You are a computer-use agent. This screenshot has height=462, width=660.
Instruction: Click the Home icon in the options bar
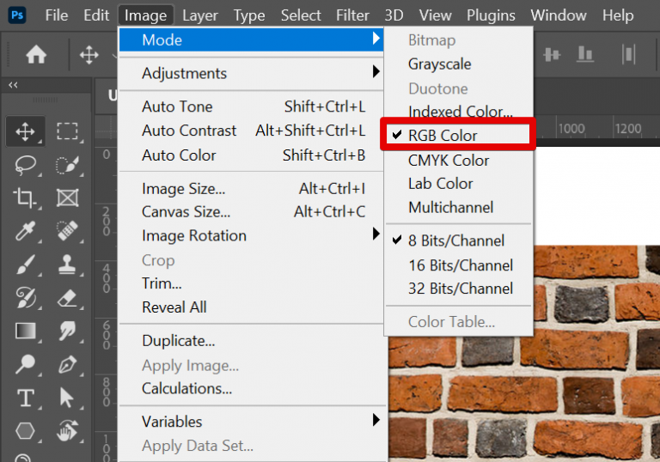36,55
